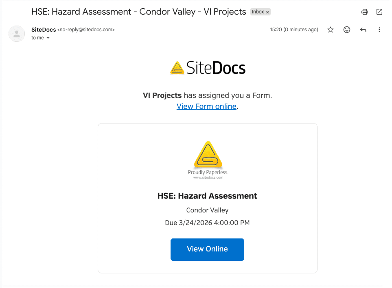This screenshot has height=288, width=392.
Task: Reply using the arrow icon
Action: 363,30
